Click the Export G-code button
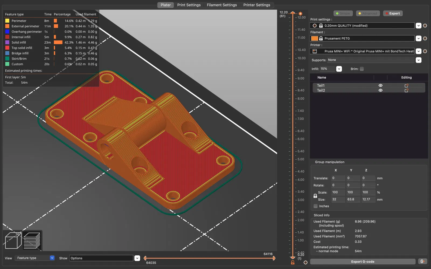 pyautogui.click(x=363, y=261)
